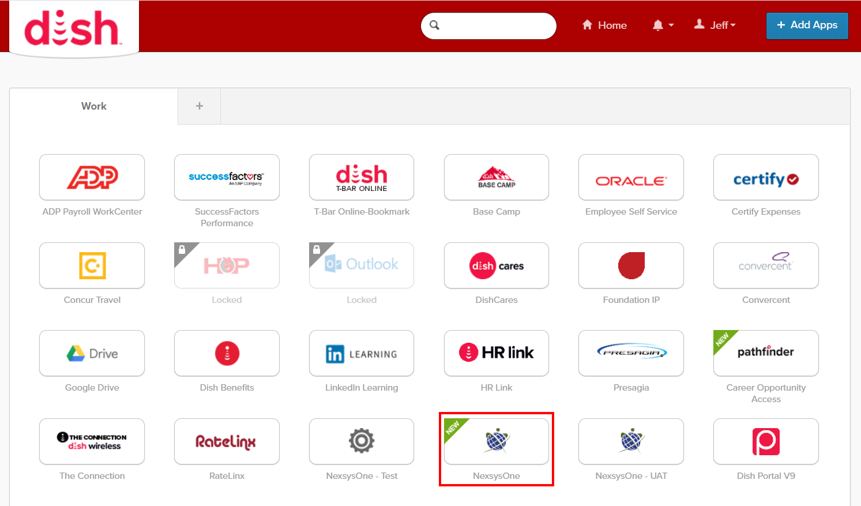Click the search magnifier icon
The image size is (861, 506).
pos(435,25)
